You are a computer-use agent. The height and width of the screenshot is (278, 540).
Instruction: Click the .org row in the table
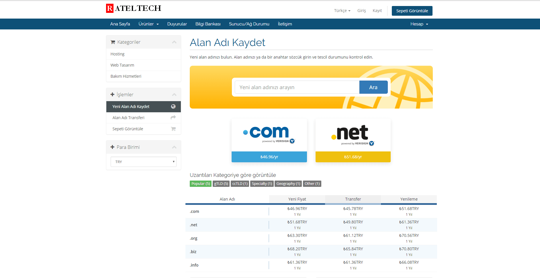[x=311, y=238]
